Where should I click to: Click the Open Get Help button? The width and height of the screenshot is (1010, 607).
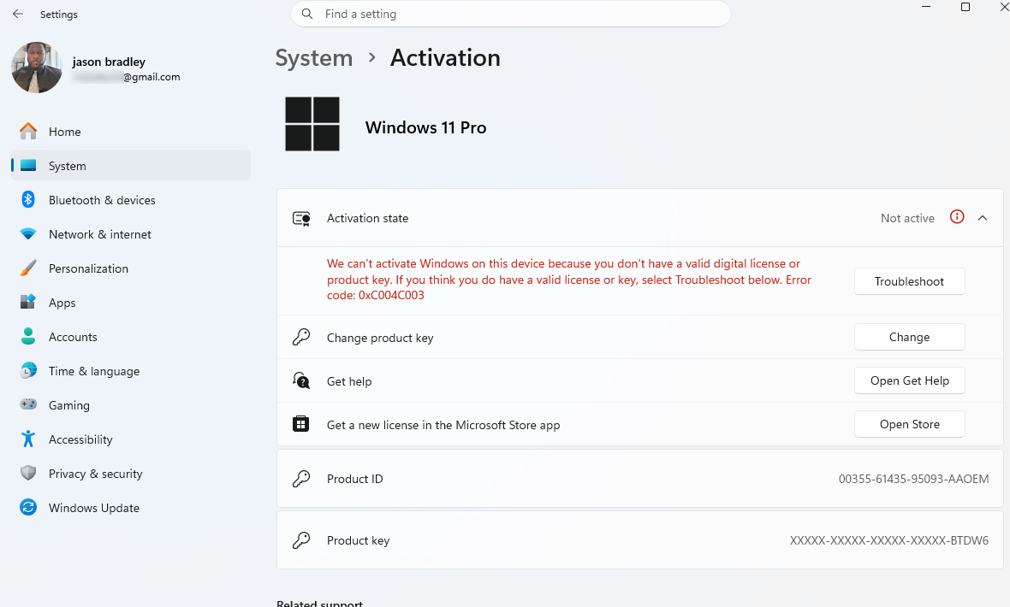coord(910,380)
